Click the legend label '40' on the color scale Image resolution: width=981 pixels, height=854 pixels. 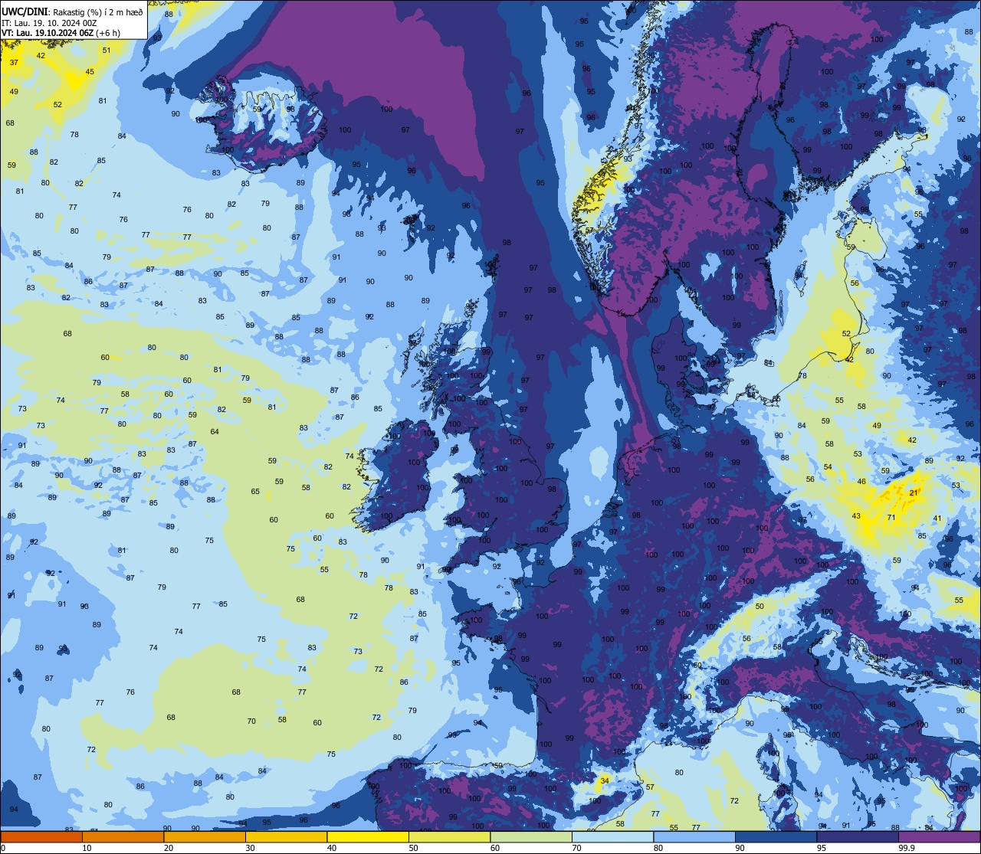tap(332, 848)
